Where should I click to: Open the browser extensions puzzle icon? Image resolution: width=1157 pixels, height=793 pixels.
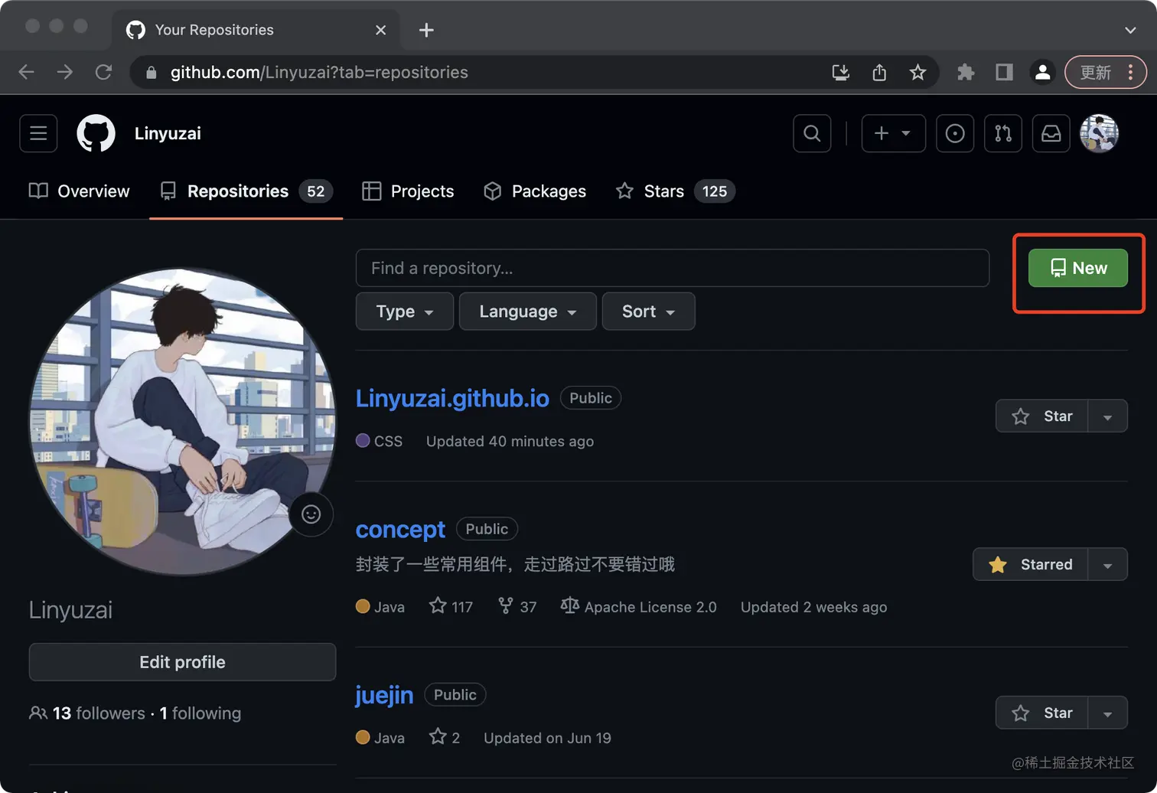coord(966,72)
